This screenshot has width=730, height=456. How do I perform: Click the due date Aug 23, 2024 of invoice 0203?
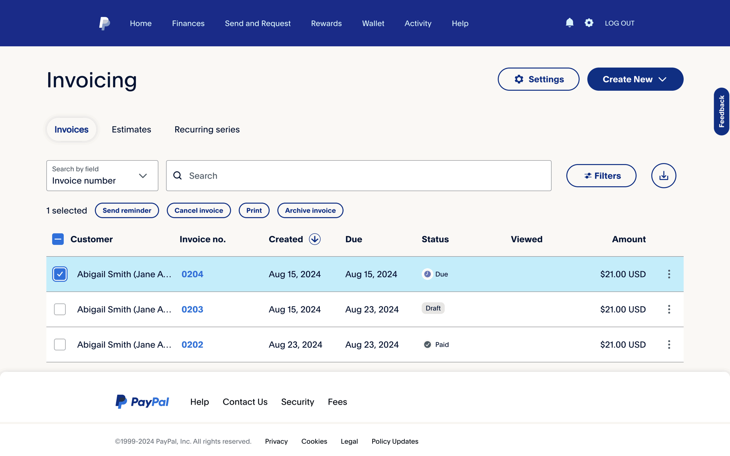coord(372,309)
